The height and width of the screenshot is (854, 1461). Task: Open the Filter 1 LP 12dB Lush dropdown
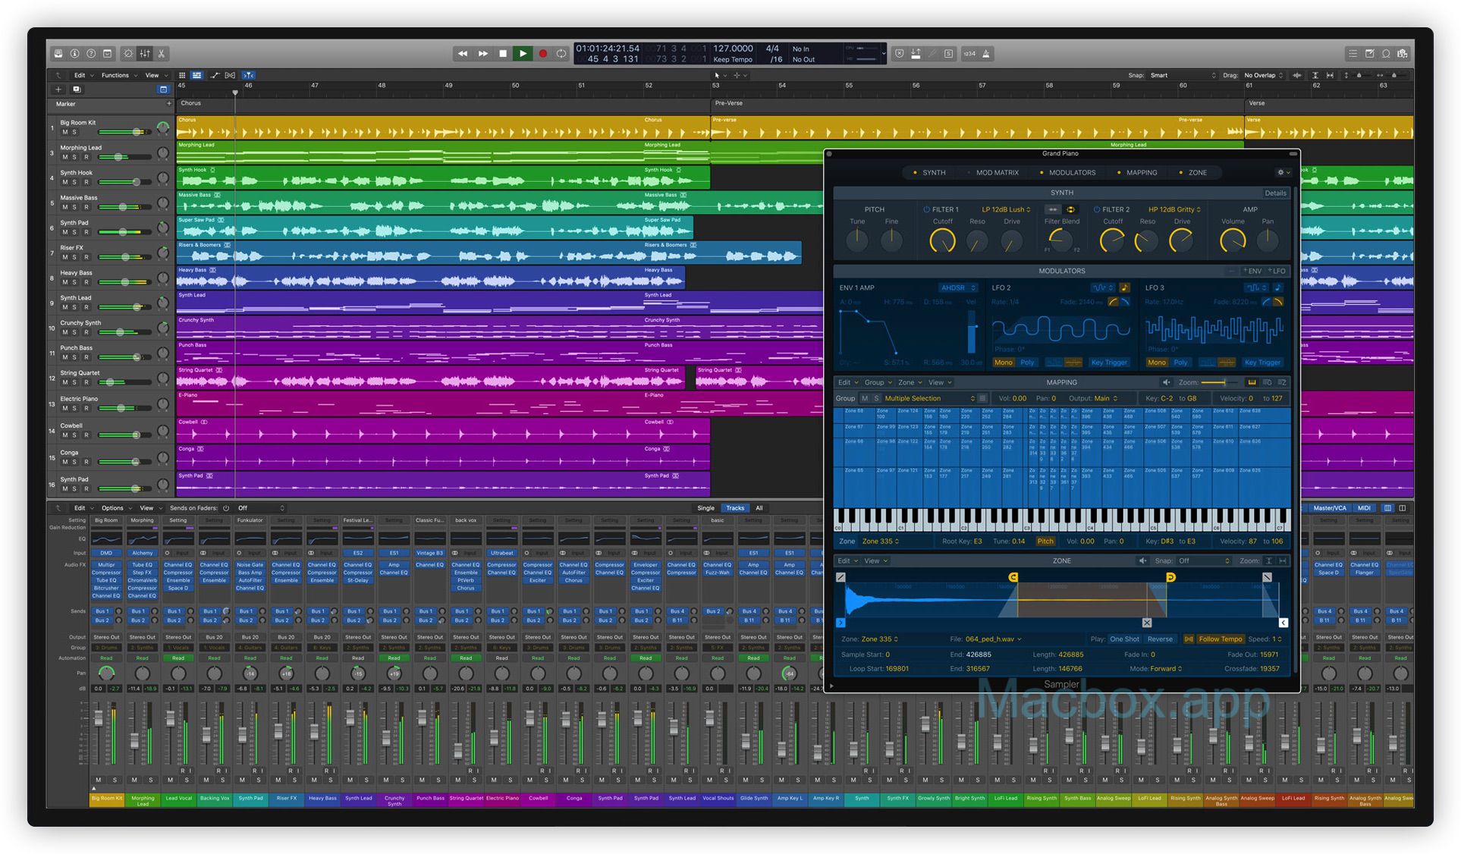pyautogui.click(x=1006, y=209)
